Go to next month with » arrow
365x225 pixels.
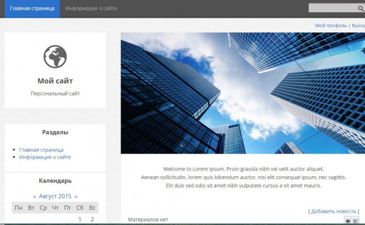[76, 196]
